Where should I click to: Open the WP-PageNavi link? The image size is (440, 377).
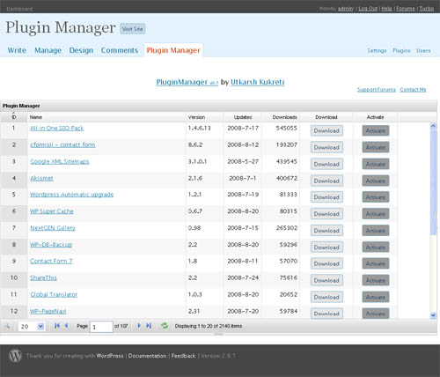[48, 311]
